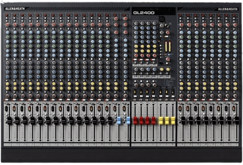Screen dimensions: 243x165
Task: Click the channel 1 red gain knob at top
Action: (x=7, y=24)
